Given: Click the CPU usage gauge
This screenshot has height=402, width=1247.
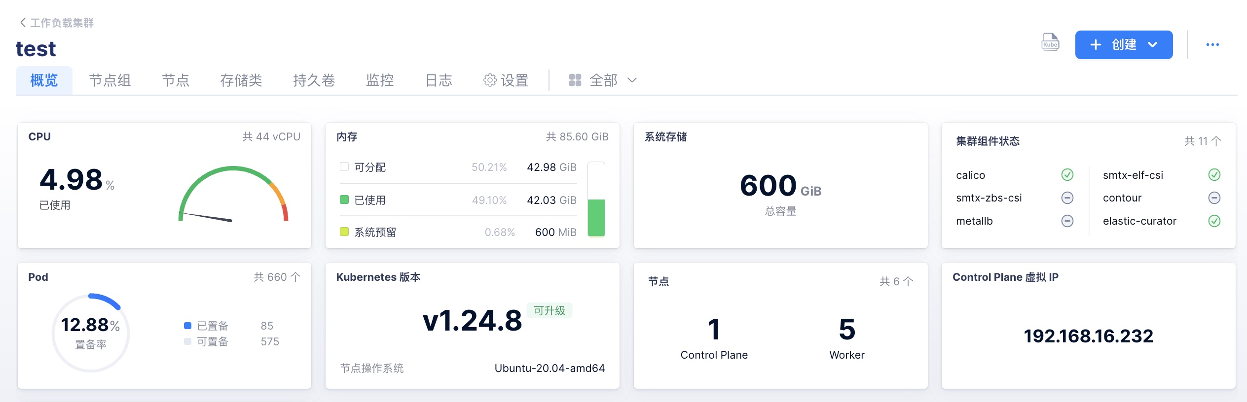Looking at the screenshot, I should (233, 194).
